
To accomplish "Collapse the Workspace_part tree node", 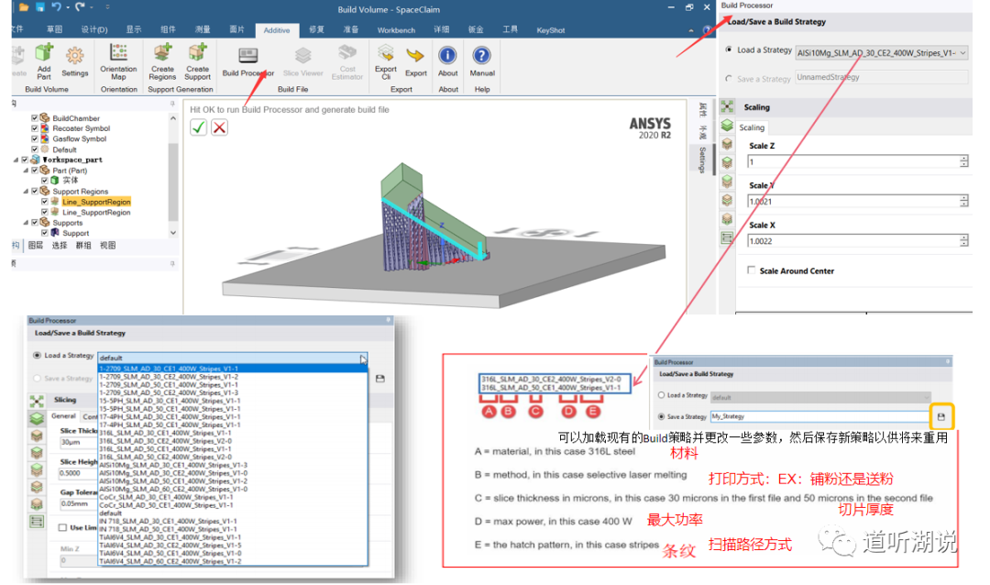I will point(16,160).
